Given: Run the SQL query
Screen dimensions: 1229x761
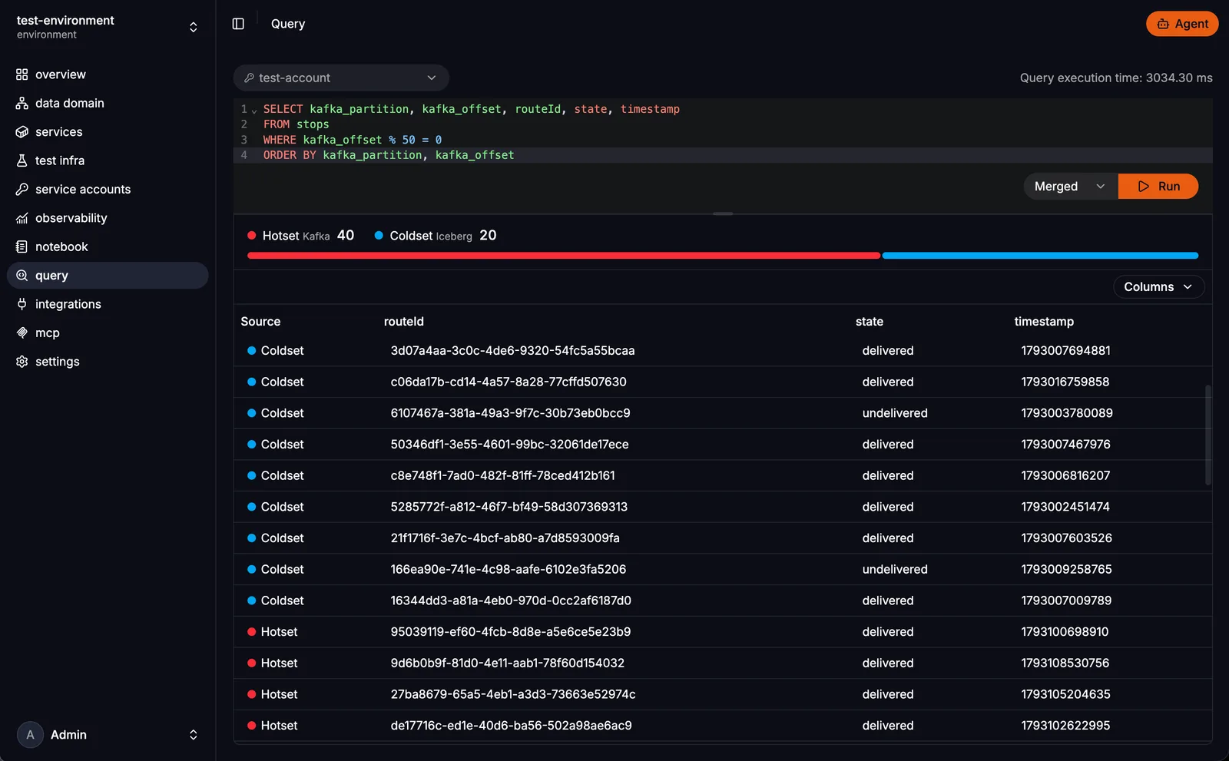Looking at the screenshot, I should click(x=1158, y=187).
